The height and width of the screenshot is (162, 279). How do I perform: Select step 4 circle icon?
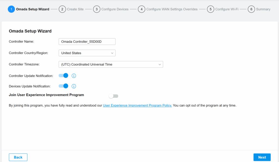[x=141, y=9]
